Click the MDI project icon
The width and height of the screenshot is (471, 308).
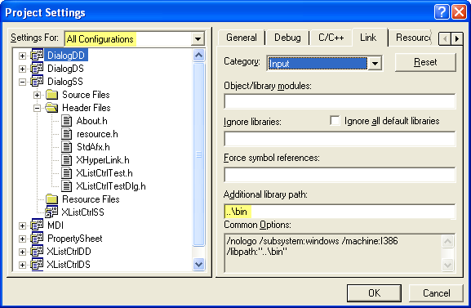click(x=37, y=225)
